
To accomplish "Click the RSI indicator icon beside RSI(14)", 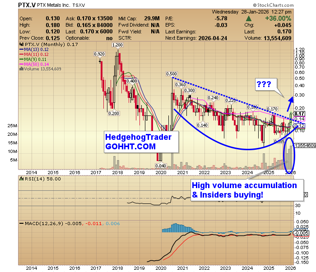I will click(x=21, y=179).
